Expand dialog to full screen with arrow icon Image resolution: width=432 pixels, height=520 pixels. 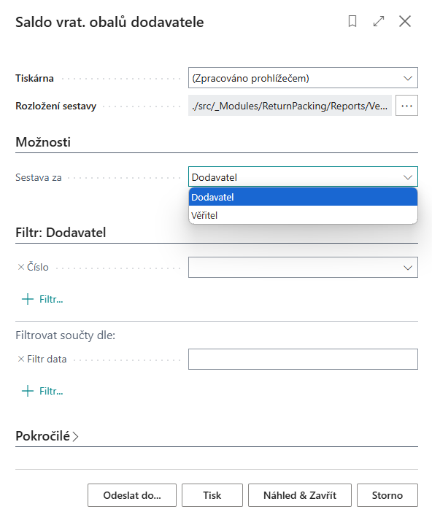(379, 22)
